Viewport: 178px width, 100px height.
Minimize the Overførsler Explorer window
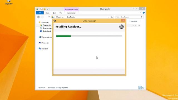pyautogui.click(x=133, y=9)
